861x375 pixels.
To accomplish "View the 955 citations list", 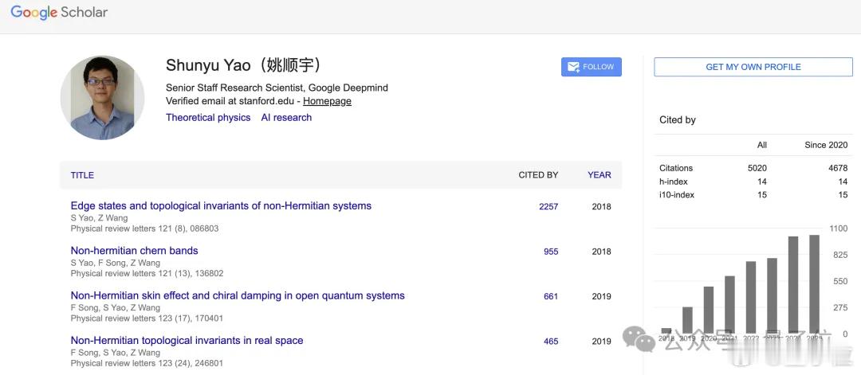I will [x=551, y=252].
